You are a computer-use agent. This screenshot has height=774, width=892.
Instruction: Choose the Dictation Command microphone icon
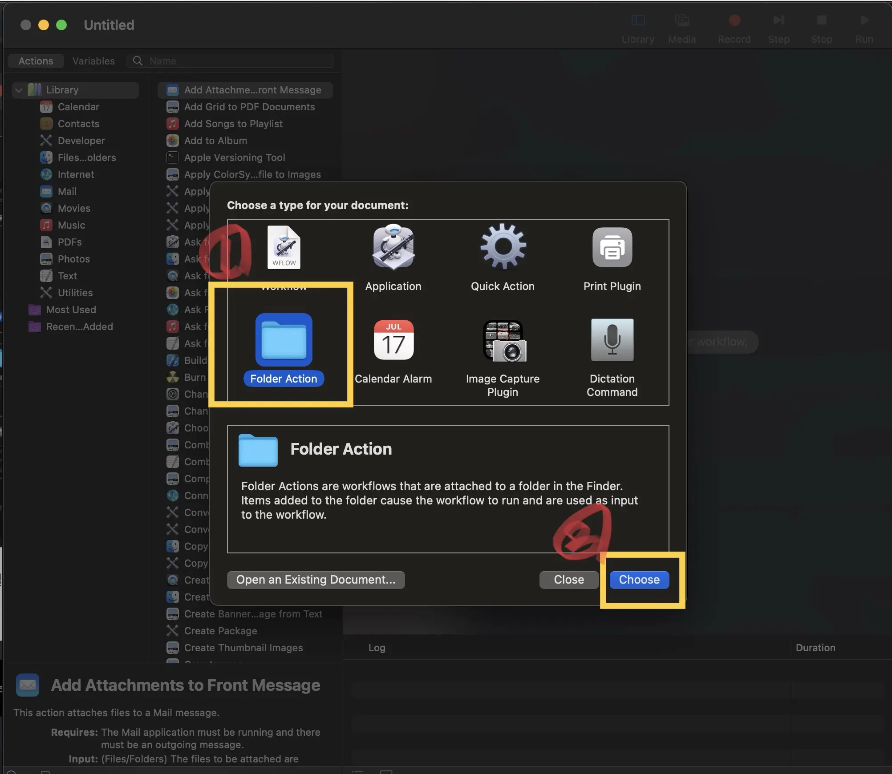(612, 340)
